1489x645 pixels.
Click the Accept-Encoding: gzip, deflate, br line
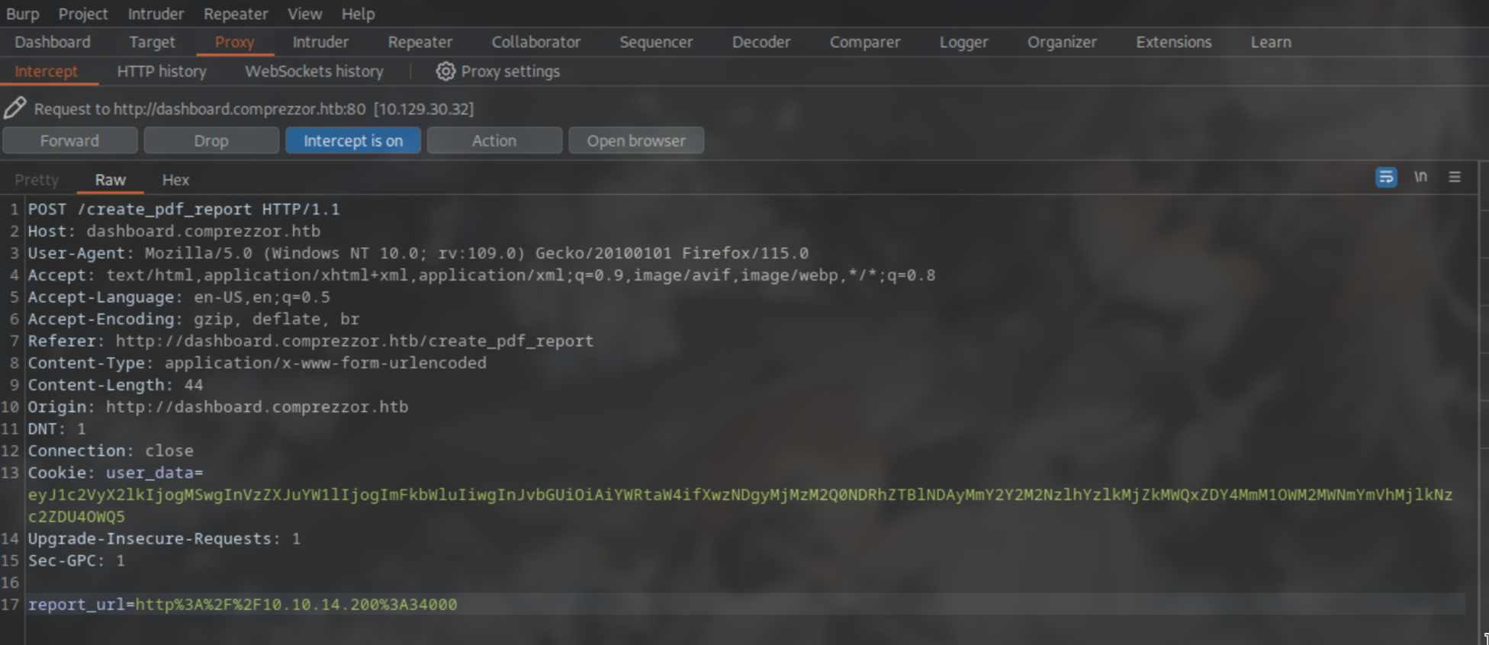point(194,319)
